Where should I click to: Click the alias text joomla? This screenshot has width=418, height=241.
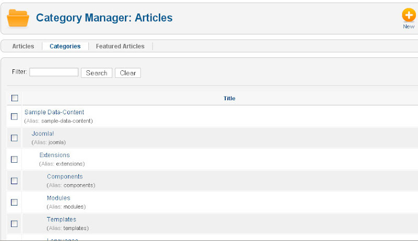56,142
